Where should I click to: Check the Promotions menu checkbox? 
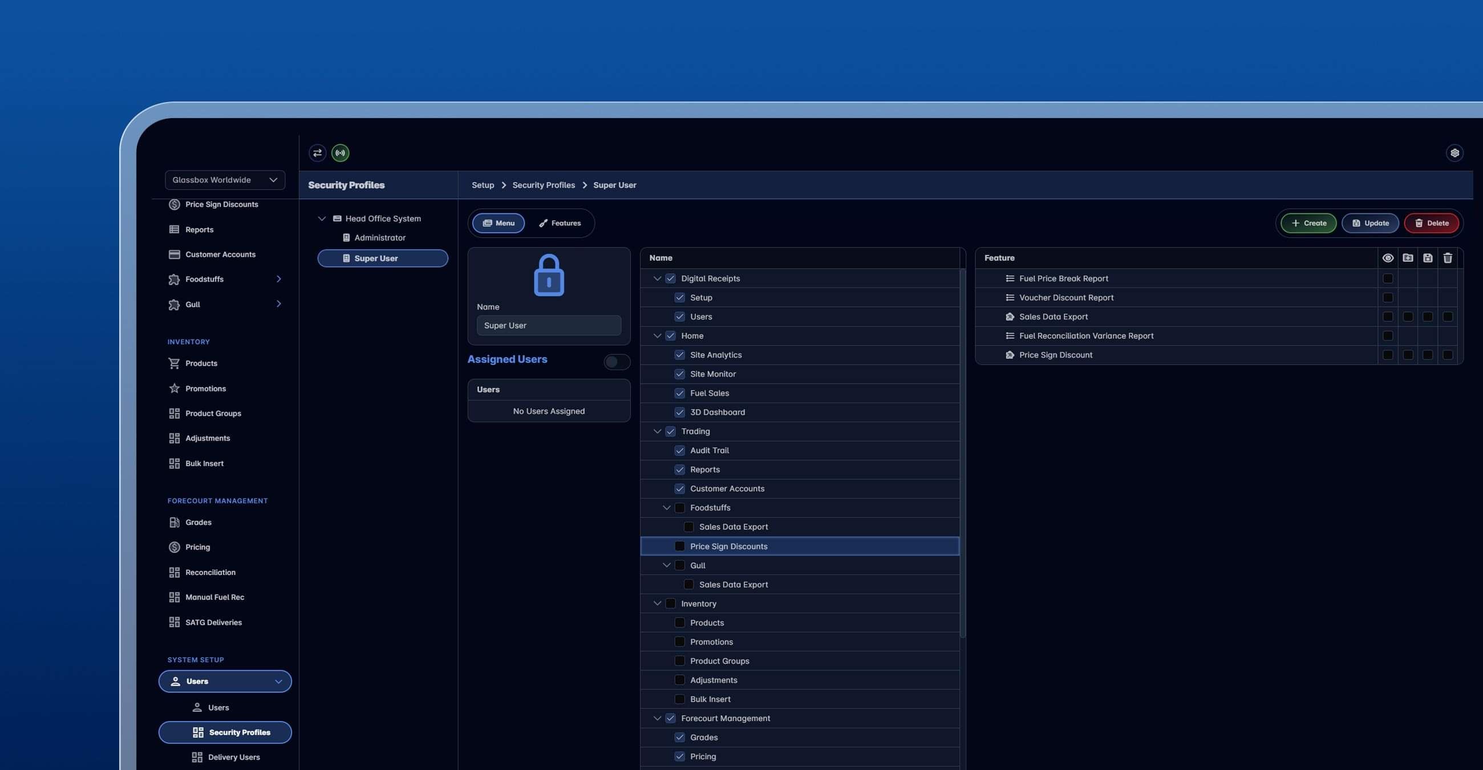click(x=679, y=642)
